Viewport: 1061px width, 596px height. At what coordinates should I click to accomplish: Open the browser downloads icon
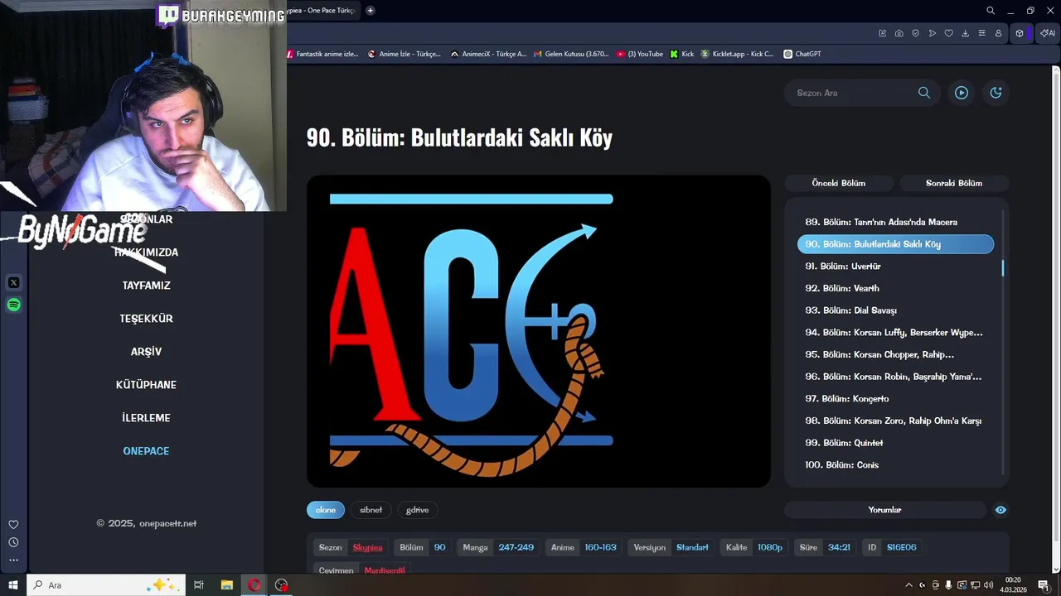pos(966,33)
